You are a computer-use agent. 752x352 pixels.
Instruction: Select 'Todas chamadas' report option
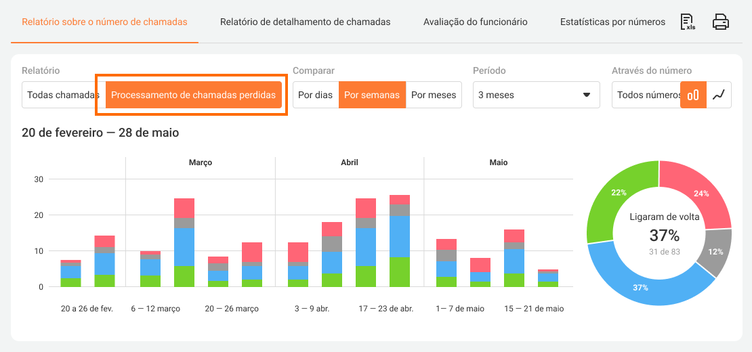tap(63, 95)
